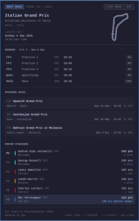Select Charles Leclerc standings row
This screenshot has width=139, height=221.
(x=69, y=190)
